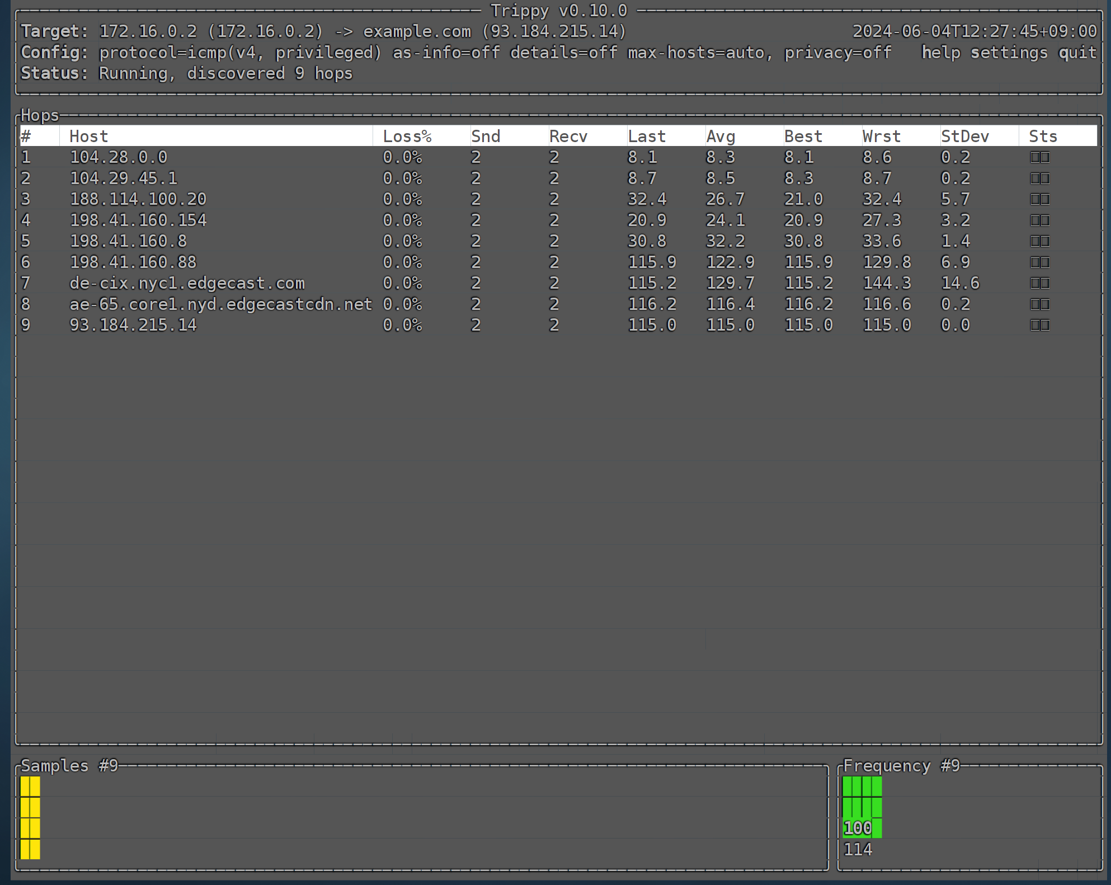
Task: Click the Sts column header
Action: 1043,136
